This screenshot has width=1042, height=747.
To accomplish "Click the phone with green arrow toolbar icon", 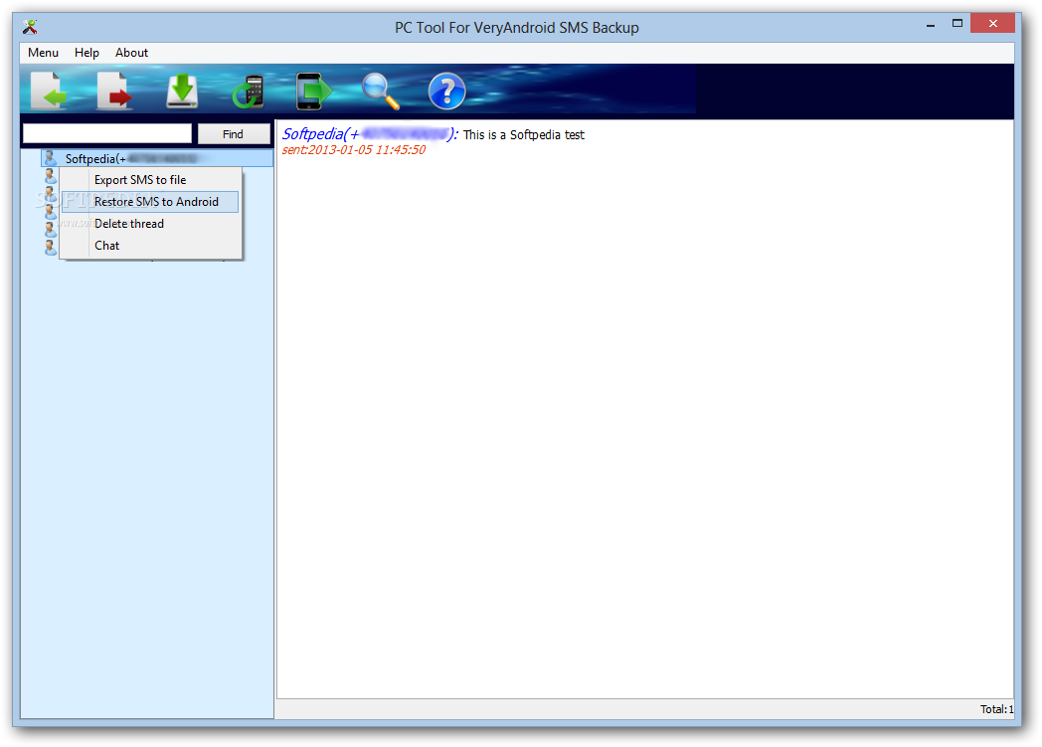I will 313,92.
